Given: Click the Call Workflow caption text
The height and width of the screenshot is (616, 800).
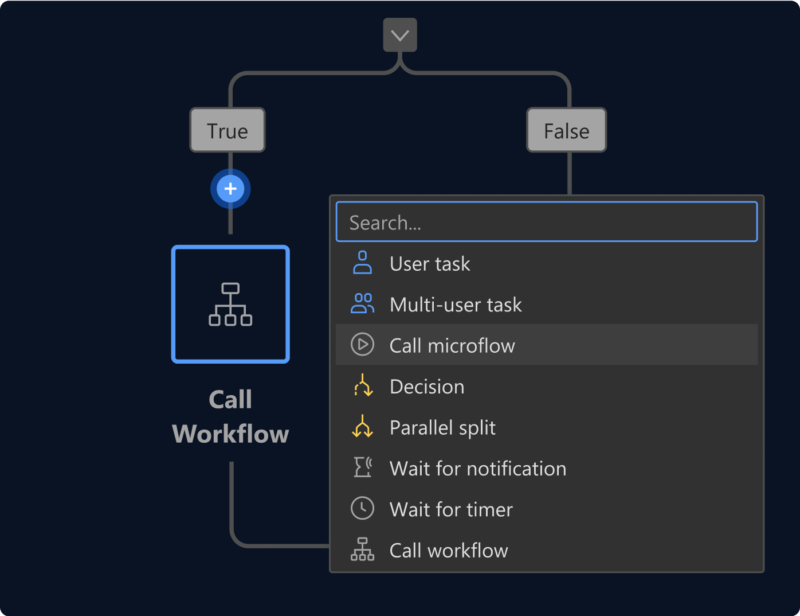Looking at the screenshot, I should [x=230, y=416].
